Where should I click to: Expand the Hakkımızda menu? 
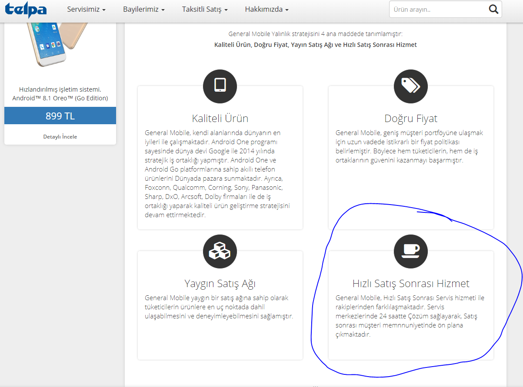[x=267, y=9]
